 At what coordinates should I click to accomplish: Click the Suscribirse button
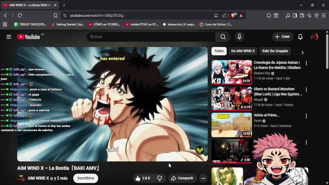tap(86, 178)
